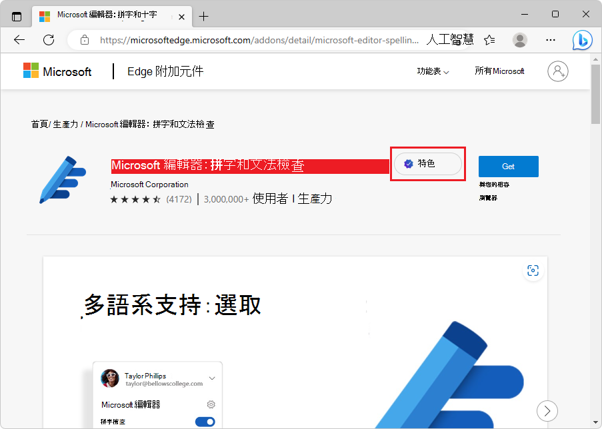Sign in with account icon
602x429 pixels.
pyautogui.click(x=558, y=71)
